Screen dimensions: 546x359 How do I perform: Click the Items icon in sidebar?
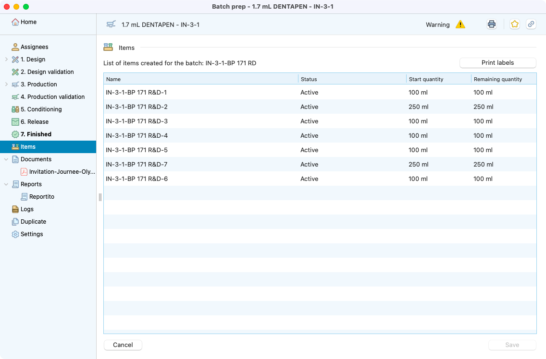(15, 147)
